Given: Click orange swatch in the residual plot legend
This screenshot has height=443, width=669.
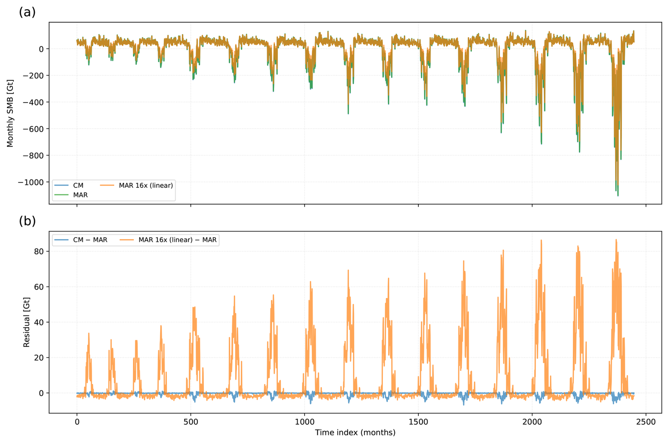Looking at the screenshot, I should point(127,240).
